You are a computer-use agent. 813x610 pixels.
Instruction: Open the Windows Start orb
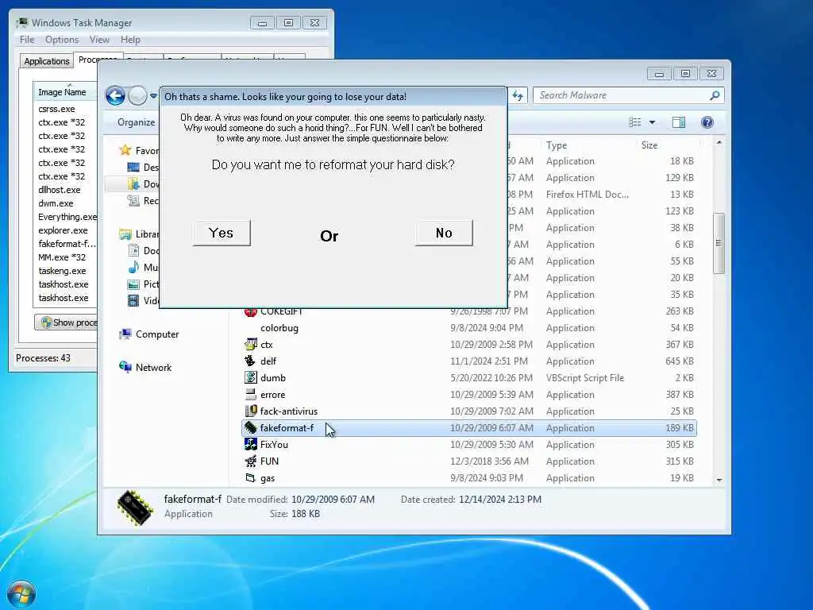[x=21, y=594]
